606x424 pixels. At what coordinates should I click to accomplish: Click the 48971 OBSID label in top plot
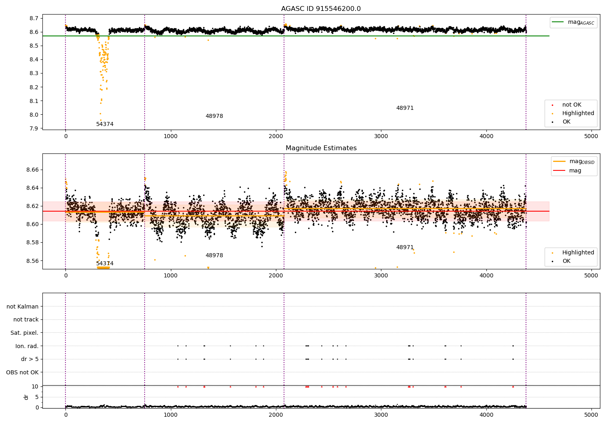coord(405,108)
